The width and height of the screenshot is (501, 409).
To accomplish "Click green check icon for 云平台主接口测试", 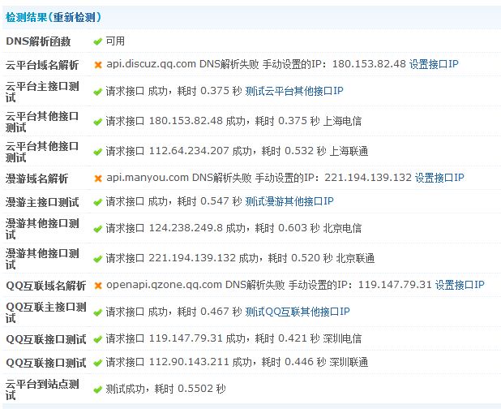I will [x=97, y=92].
